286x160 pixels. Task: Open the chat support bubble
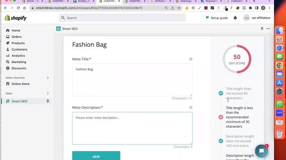point(261,151)
